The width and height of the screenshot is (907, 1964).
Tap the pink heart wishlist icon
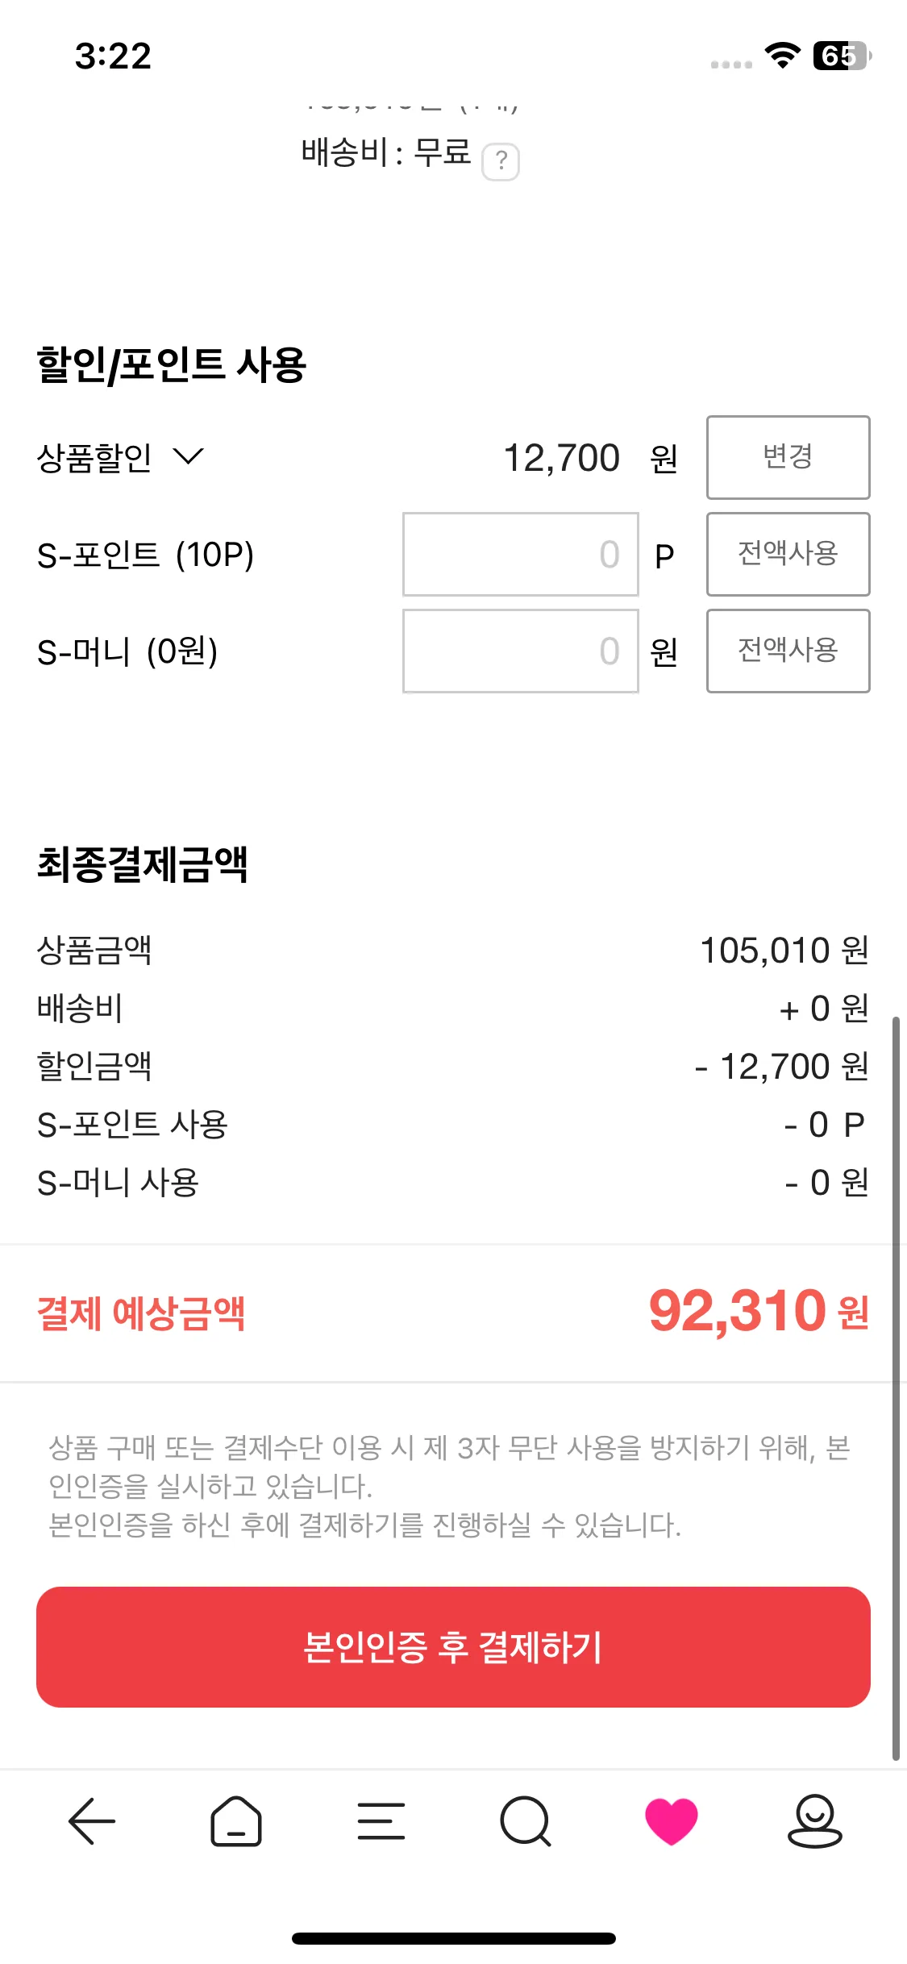point(671,1821)
